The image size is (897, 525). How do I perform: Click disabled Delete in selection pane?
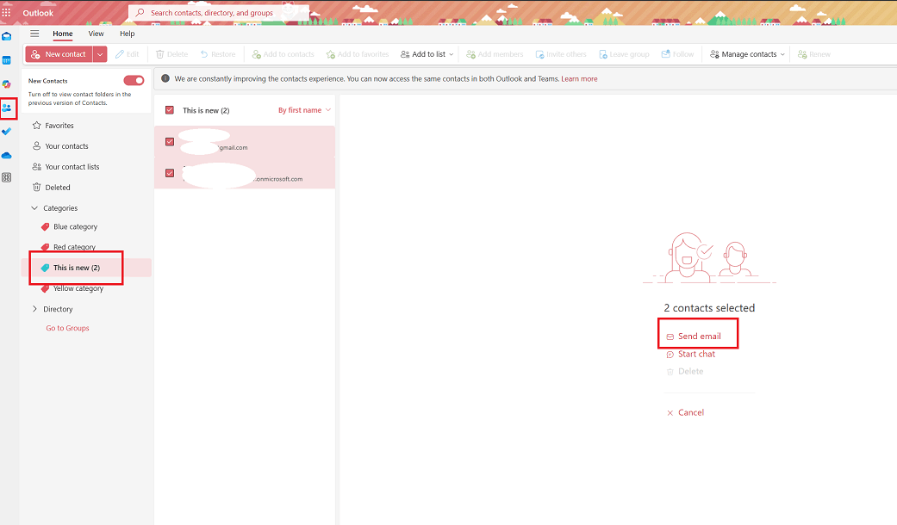[x=685, y=371]
